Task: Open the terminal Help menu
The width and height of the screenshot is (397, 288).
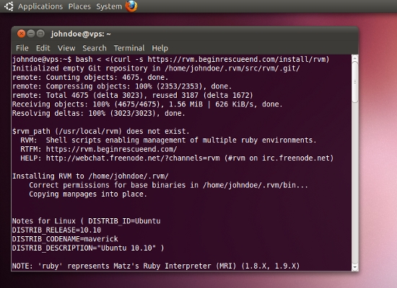Action: [160, 48]
